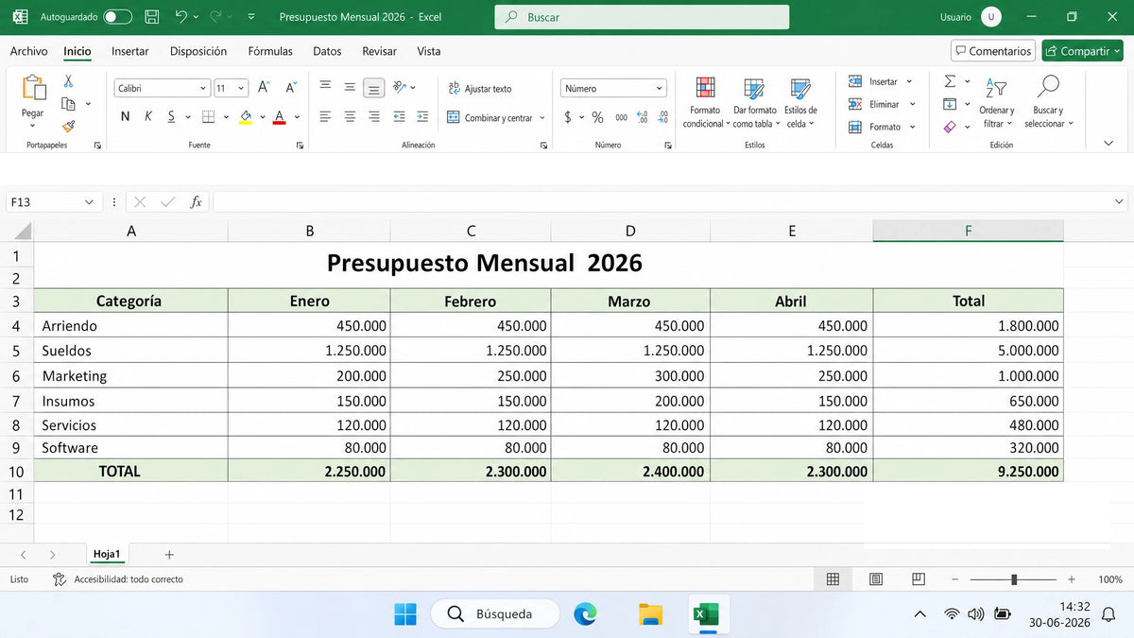Viewport: 1134px width, 638px height.
Task: Switch to the Revisar tab
Action: (380, 51)
